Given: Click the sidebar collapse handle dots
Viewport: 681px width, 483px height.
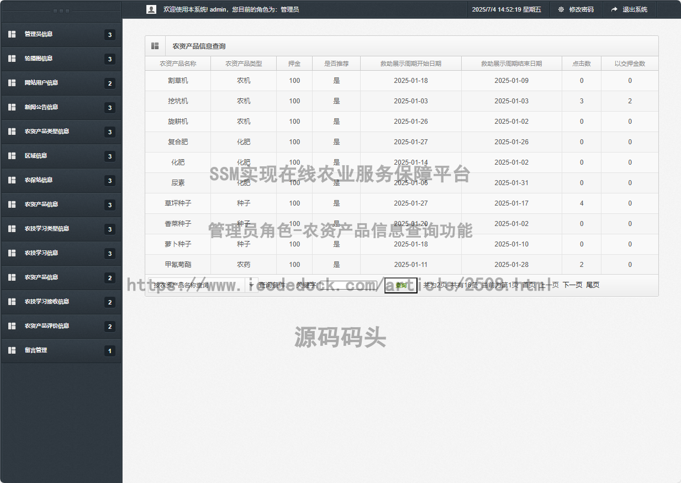Looking at the screenshot, I should tap(61, 11).
